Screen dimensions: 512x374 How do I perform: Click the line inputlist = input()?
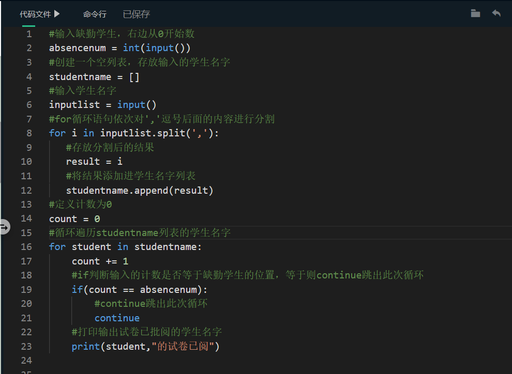tap(102, 105)
